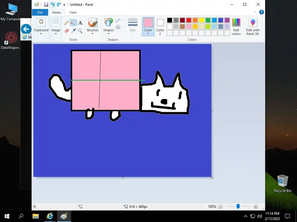Open Internet Explorer from taskbar
The width and height of the screenshot is (297, 222).
pyautogui.click(x=50, y=216)
